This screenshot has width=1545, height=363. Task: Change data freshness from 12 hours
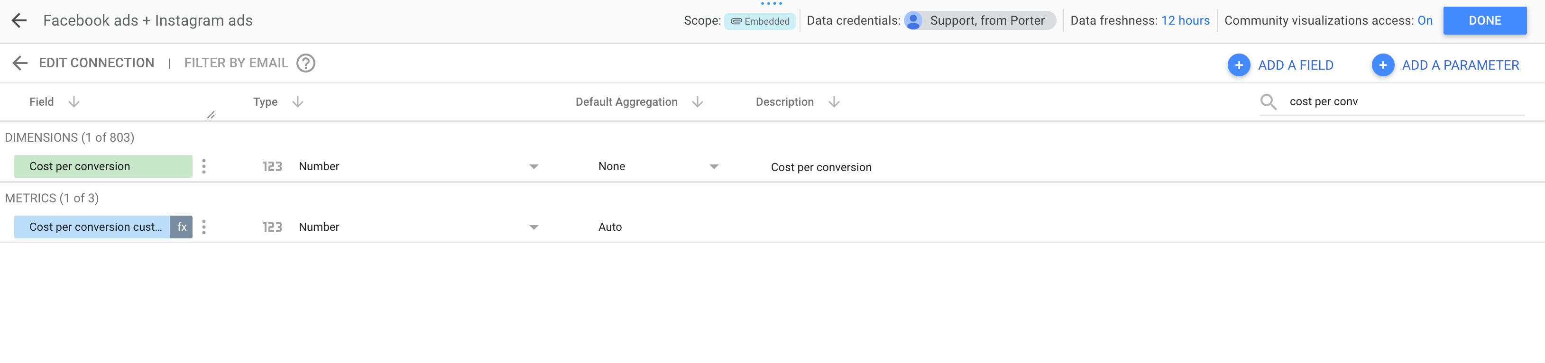coord(1185,20)
